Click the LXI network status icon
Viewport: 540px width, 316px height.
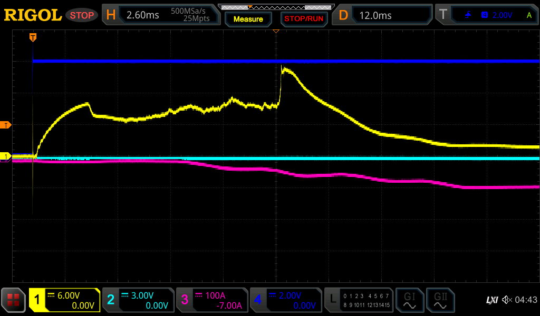click(x=491, y=300)
